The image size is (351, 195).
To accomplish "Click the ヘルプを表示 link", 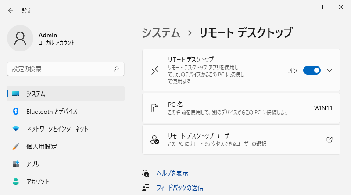I will tap(172, 173).
